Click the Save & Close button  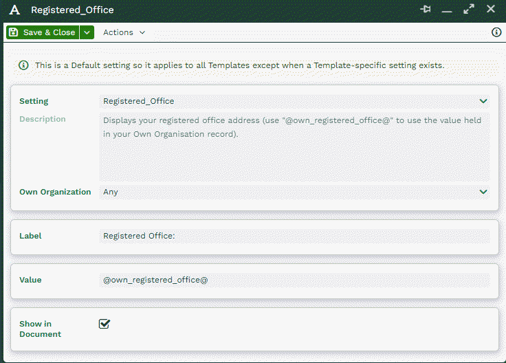[x=43, y=32]
